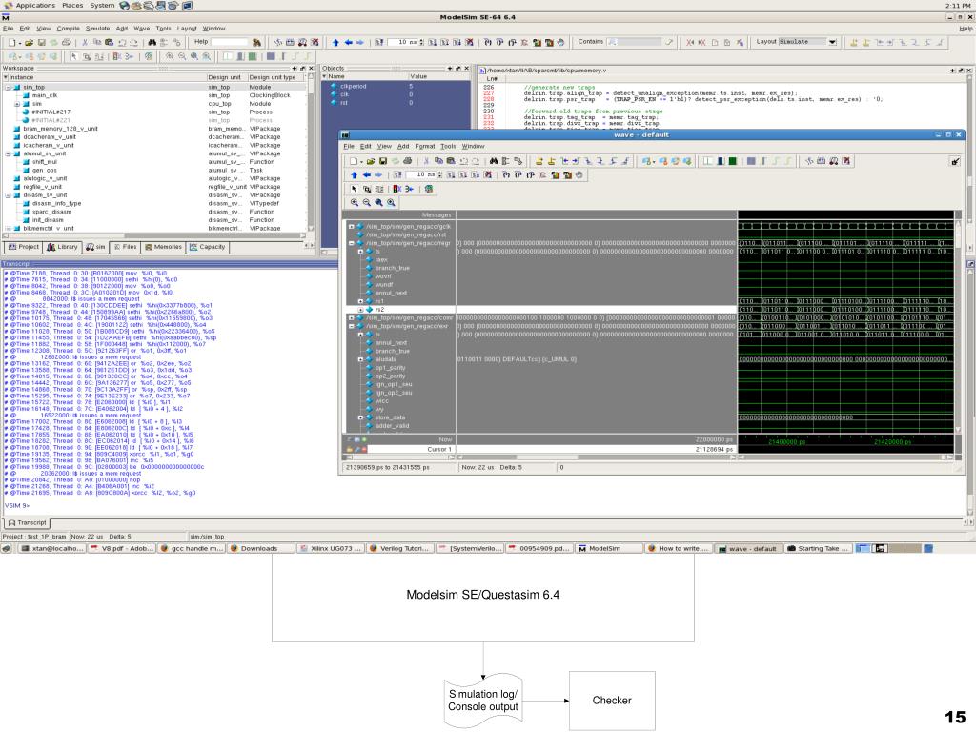Activate the select-mode pointer in main window toolbar
The image size is (976, 732).
tap(73, 56)
